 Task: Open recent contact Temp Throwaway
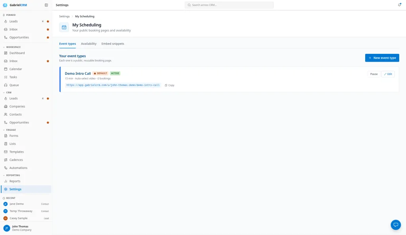(26, 211)
